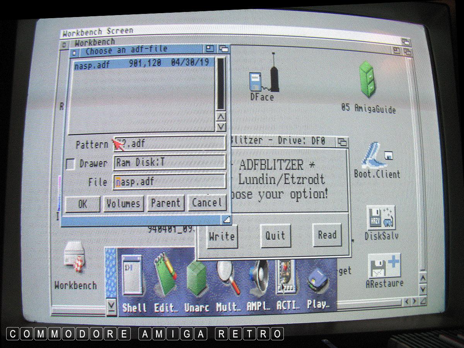
Task: Toggle the Drawer checkbox
Action: 70,164
